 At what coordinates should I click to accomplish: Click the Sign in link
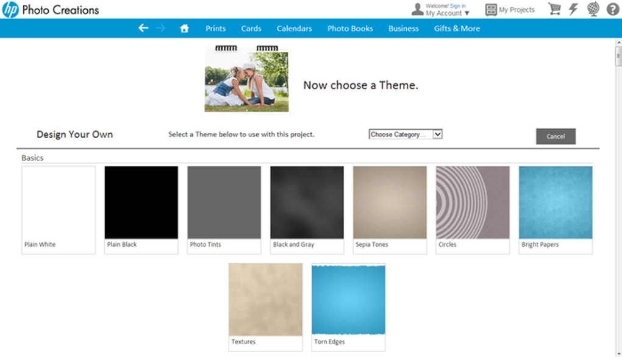[458, 6]
